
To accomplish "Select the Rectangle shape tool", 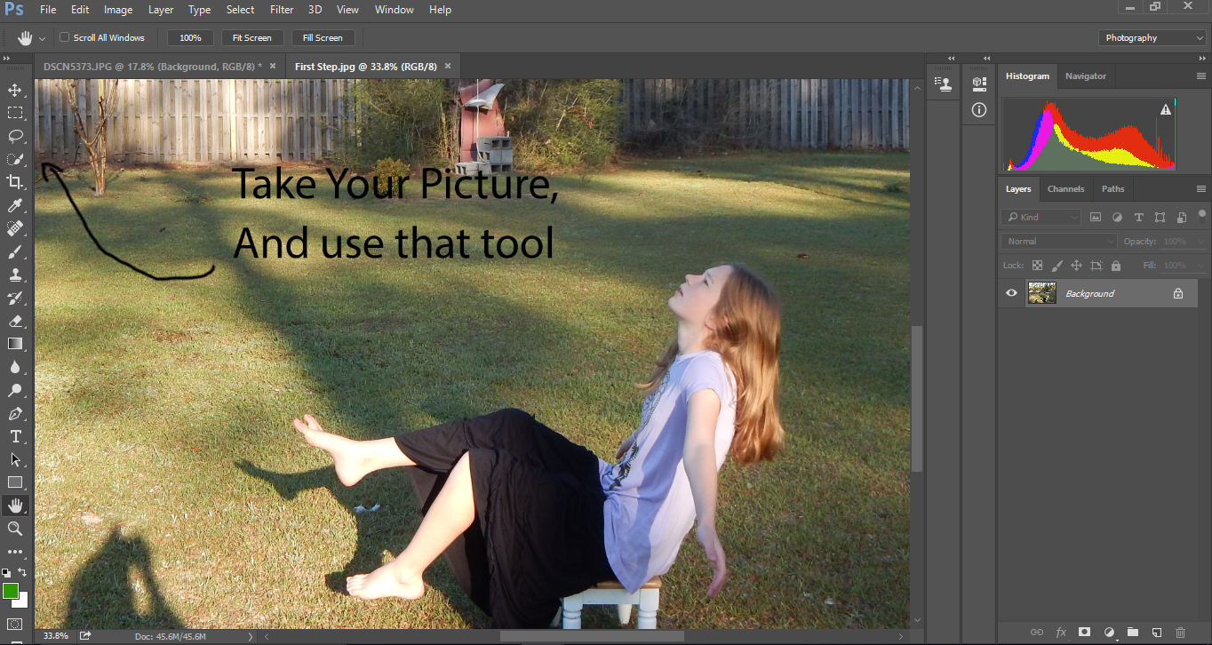I will click(x=15, y=482).
